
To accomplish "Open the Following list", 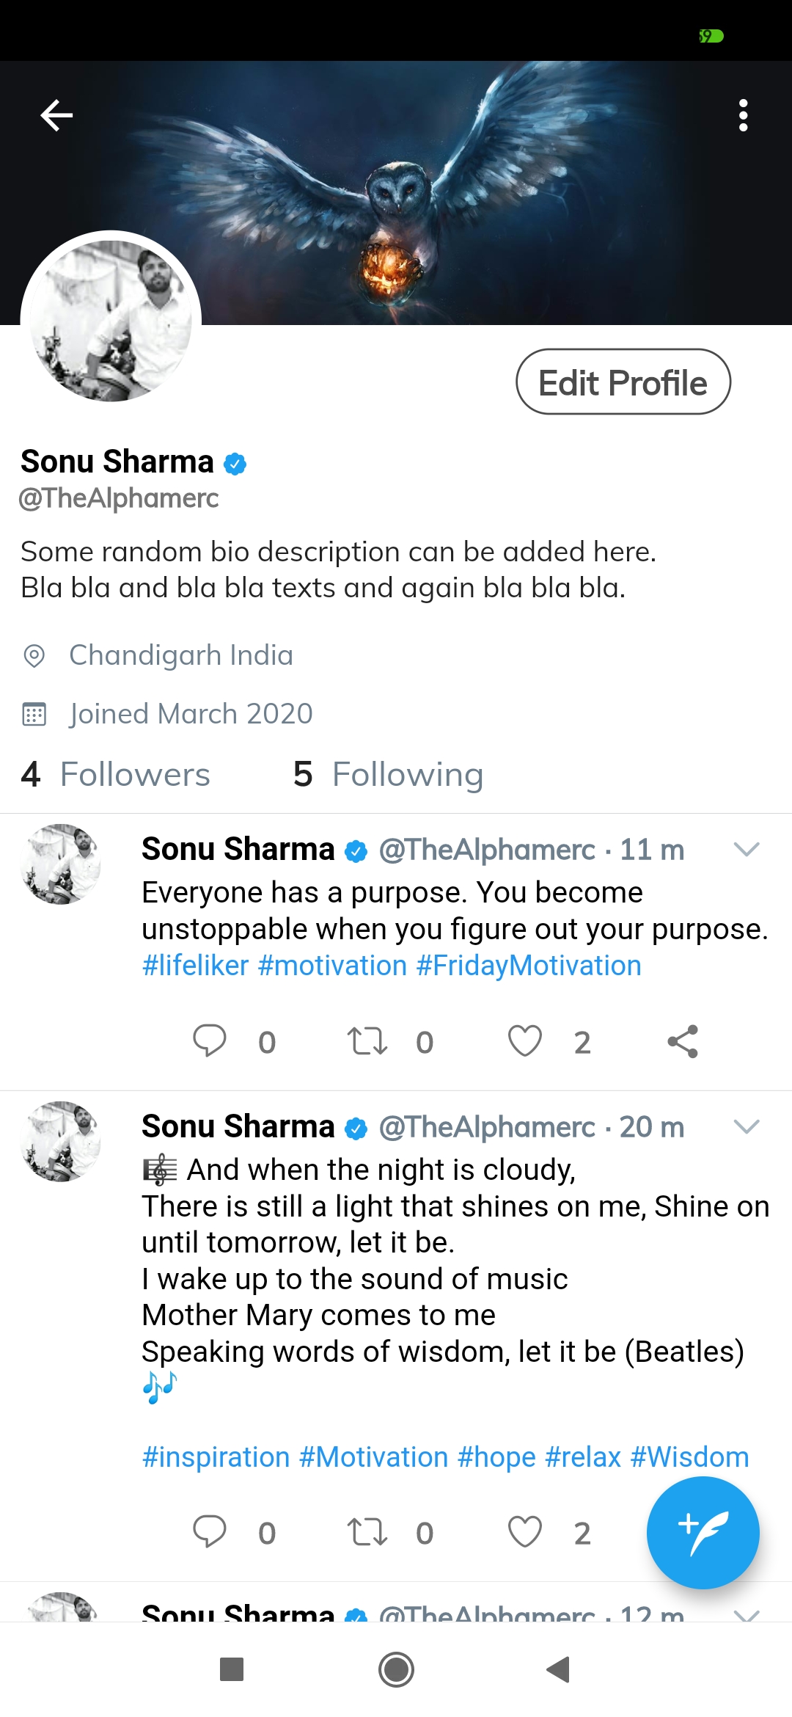I will point(388,775).
